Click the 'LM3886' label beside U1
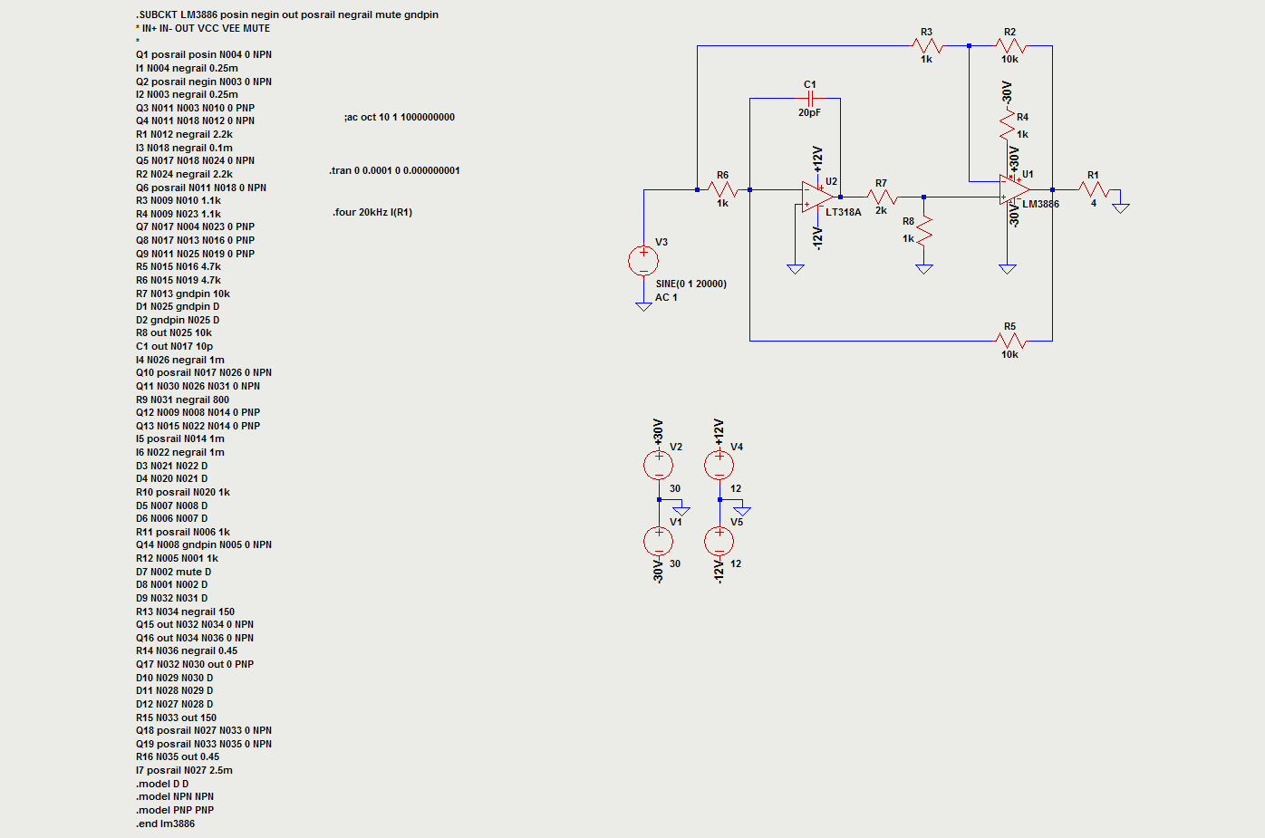 1041,204
